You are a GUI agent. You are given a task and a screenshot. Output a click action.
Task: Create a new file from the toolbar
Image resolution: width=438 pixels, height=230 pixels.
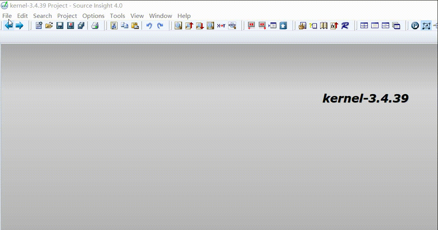39,26
